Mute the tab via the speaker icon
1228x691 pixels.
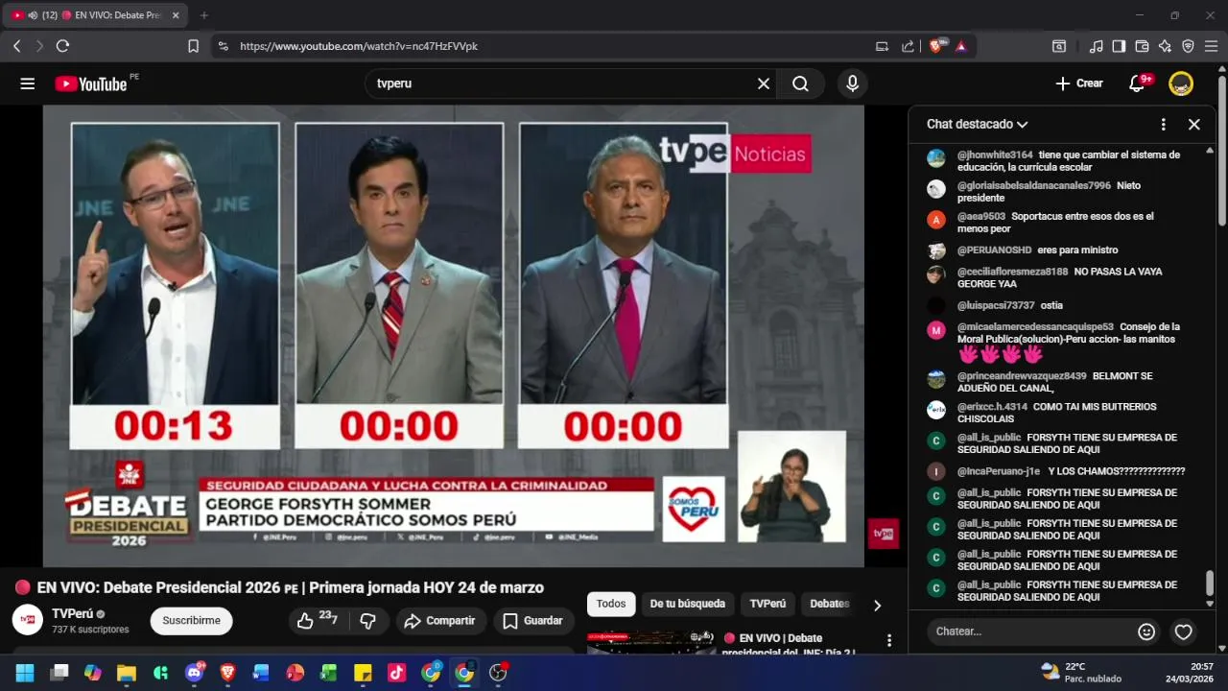click(33, 15)
